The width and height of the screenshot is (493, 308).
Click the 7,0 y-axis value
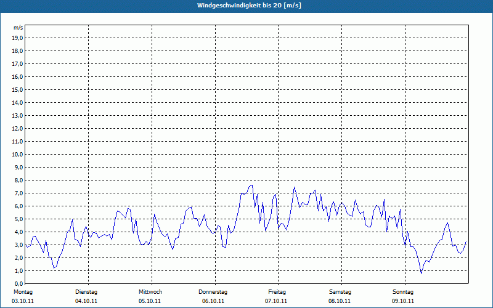coord(18,193)
